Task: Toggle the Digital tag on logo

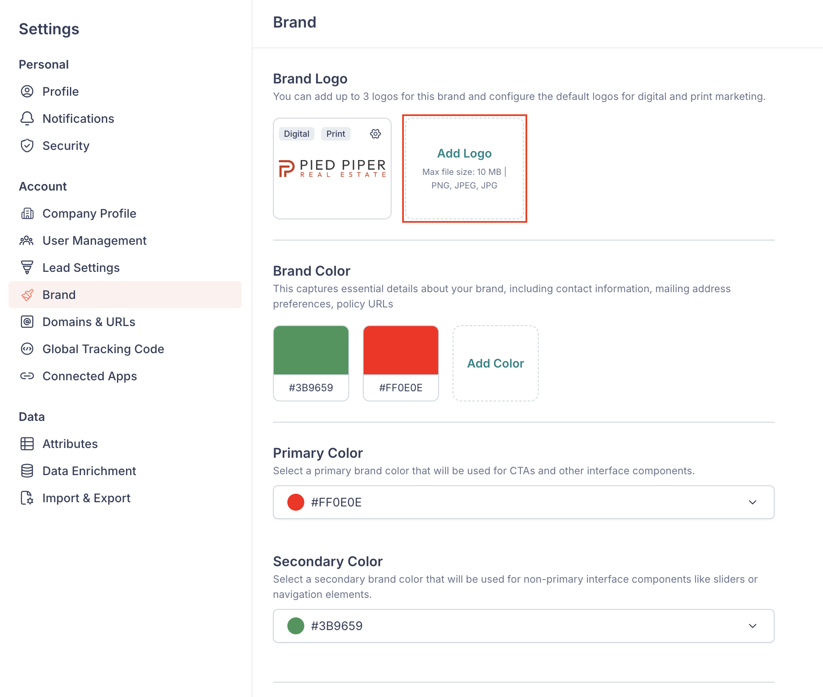Action: 297,134
